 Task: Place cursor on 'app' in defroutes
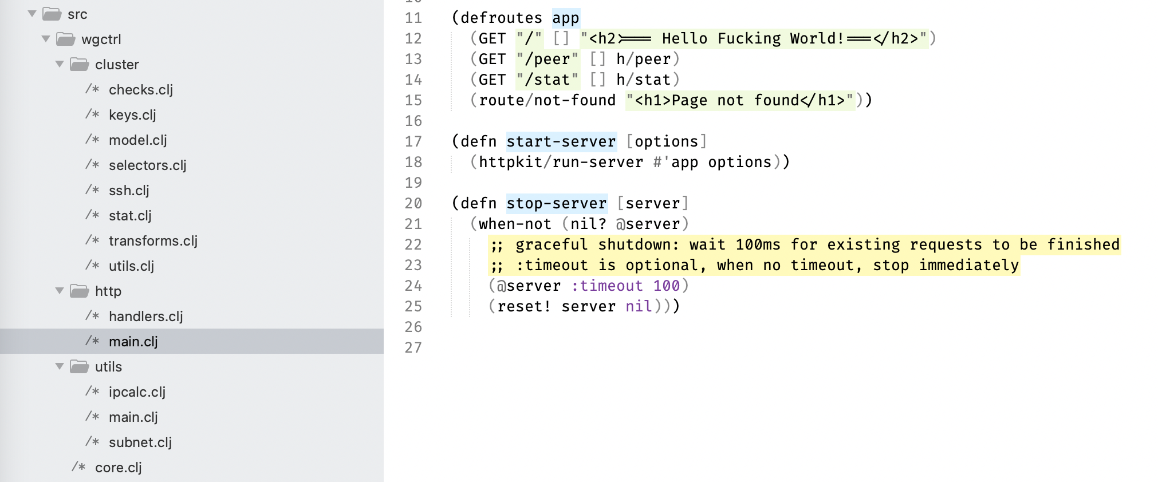566,18
